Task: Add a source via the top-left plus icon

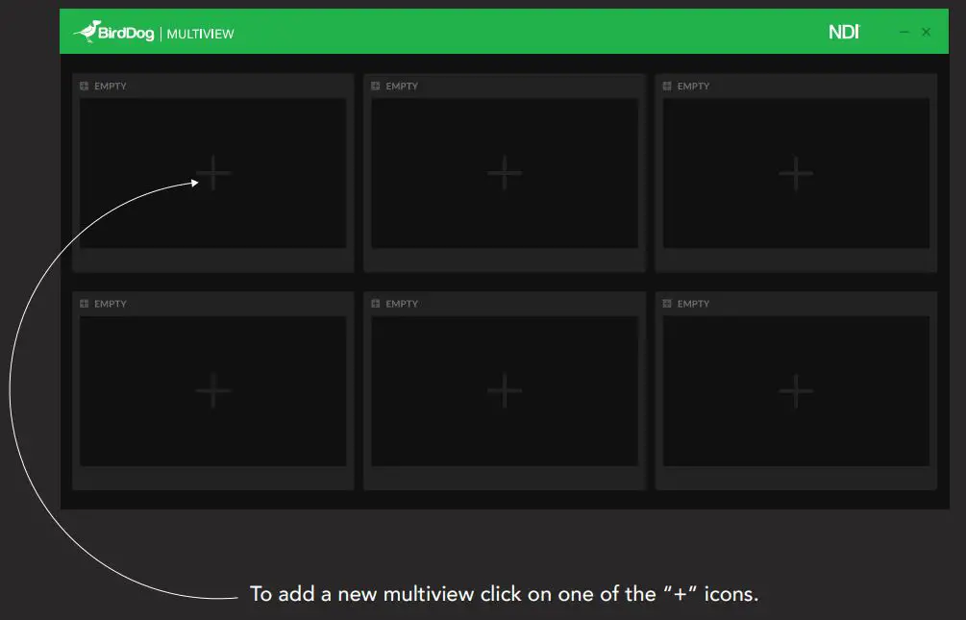Action: click(x=212, y=173)
